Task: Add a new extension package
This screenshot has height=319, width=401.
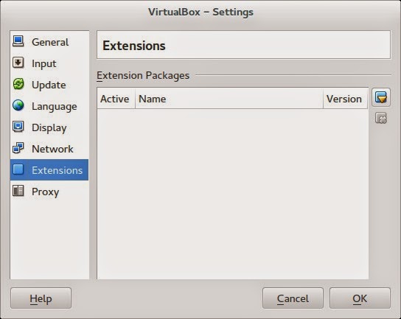Action: [381, 97]
